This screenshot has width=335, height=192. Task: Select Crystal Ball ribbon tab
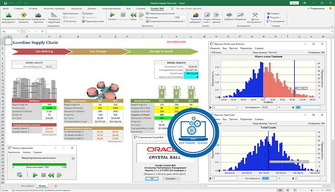pos(157,8)
